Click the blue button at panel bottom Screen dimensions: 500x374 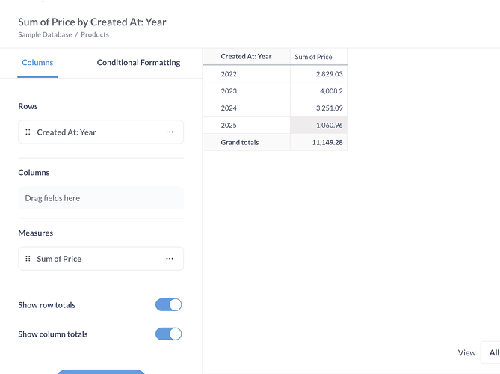coord(101,372)
